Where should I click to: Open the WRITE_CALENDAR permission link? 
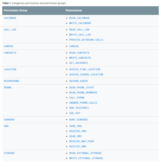[80, 23]
